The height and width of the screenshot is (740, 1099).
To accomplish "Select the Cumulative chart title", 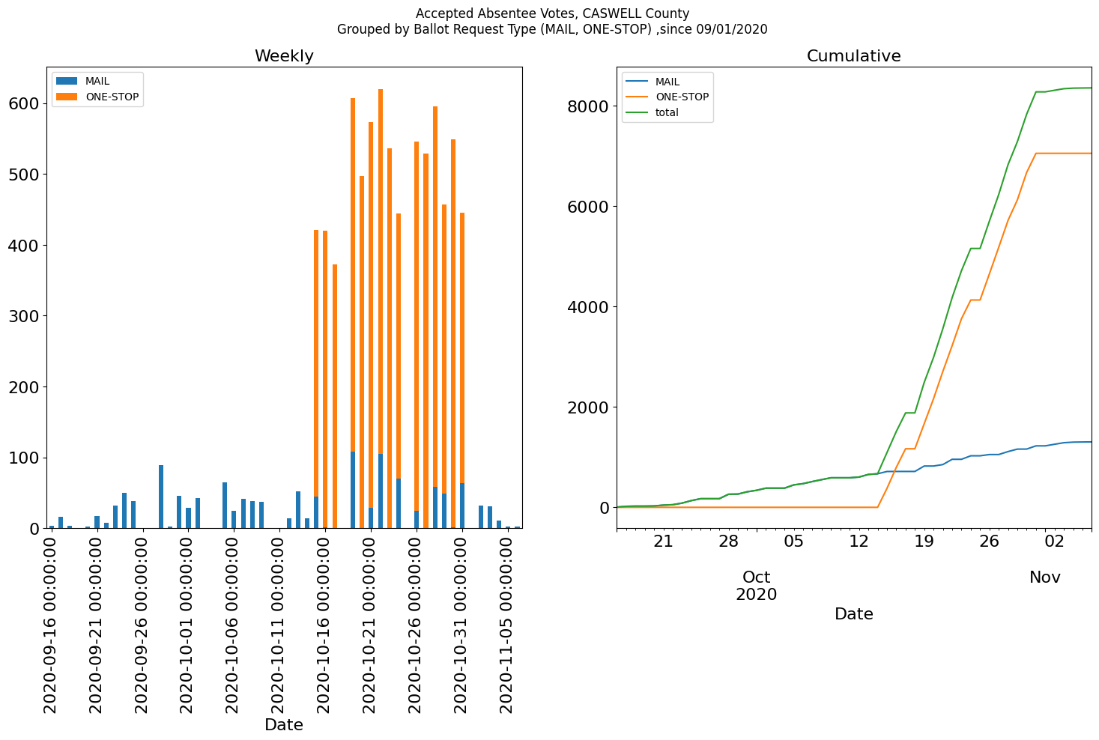I will pos(853,56).
